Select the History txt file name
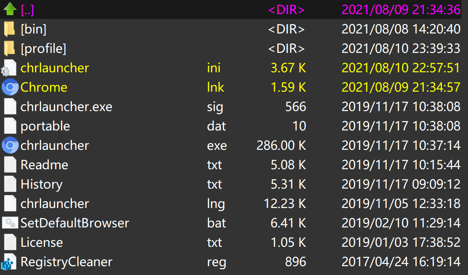The width and height of the screenshot is (468, 275). pyautogui.click(x=41, y=184)
